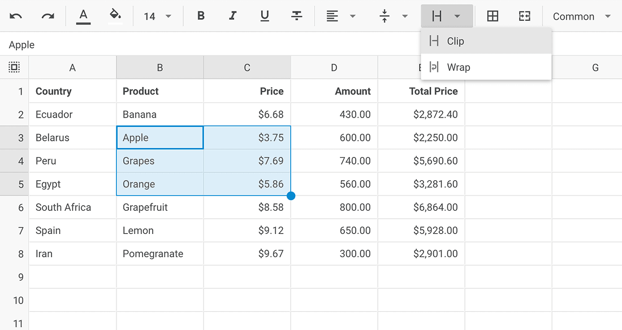
Task: Click the Iran cell
Action: click(x=72, y=254)
